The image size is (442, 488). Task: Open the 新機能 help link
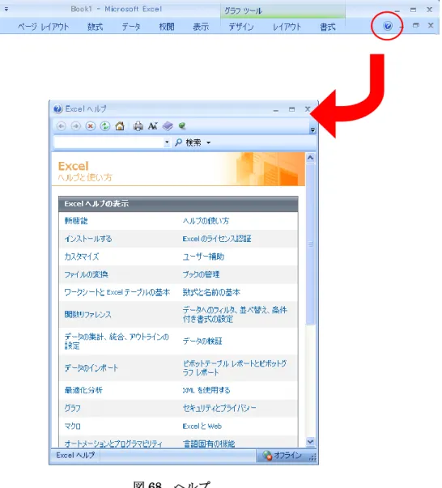[x=76, y=221]
